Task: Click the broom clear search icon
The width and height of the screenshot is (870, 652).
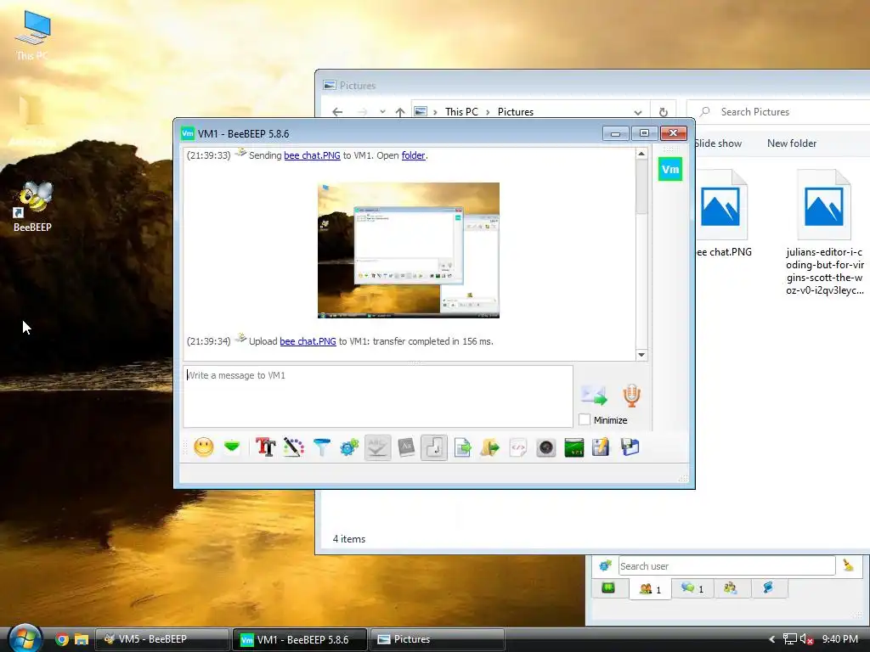Action: click(848, 565)
